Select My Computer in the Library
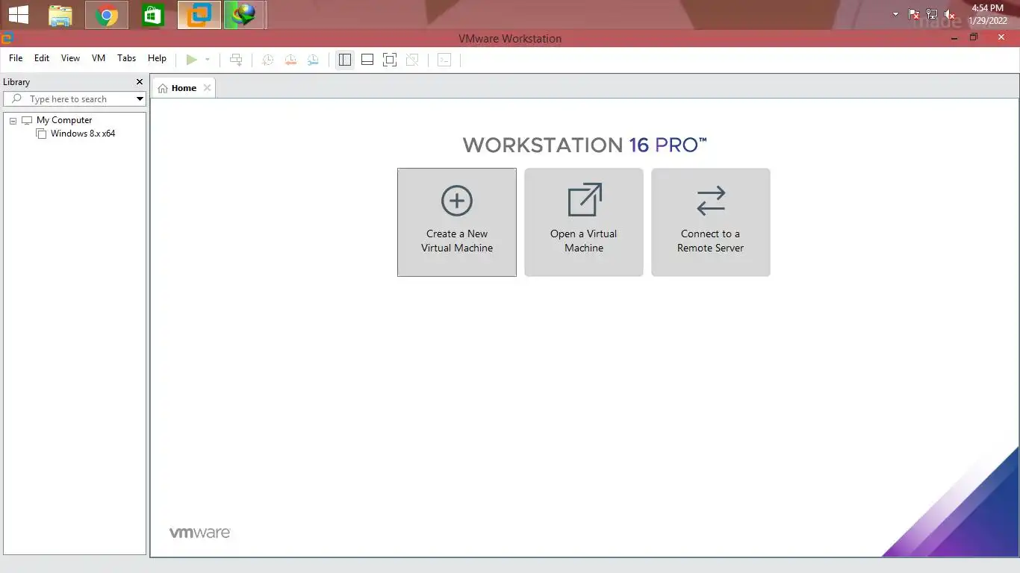 (x=64, y=120)
